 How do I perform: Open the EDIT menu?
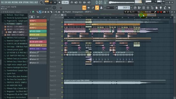click(6, 2)
